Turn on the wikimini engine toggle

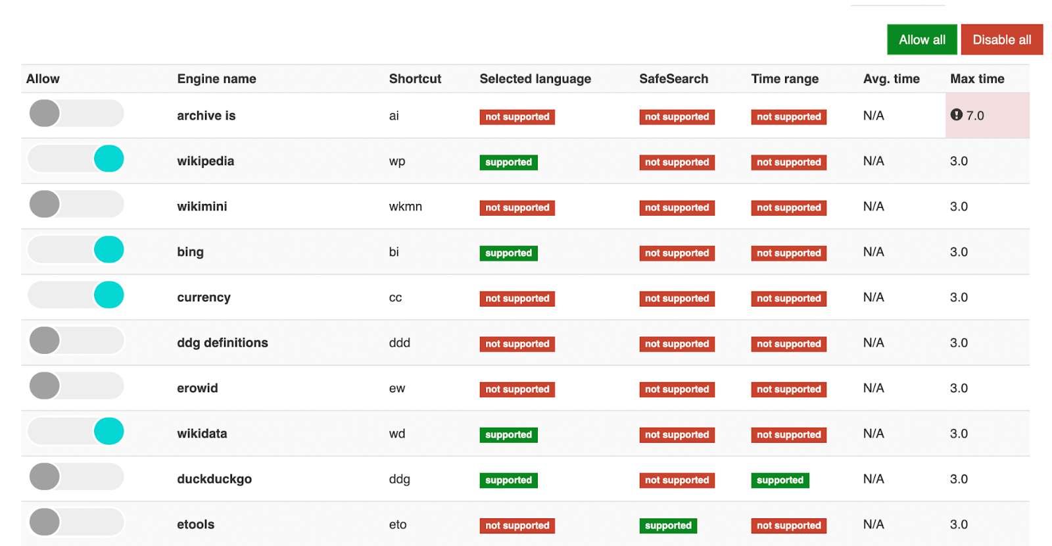[76, 204]
